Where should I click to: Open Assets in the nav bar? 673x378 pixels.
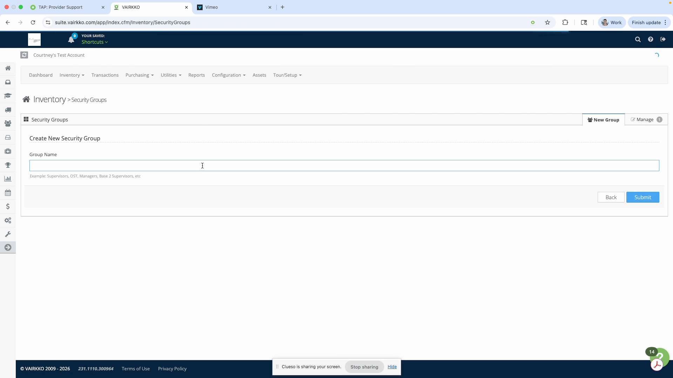tap(259, 75)
